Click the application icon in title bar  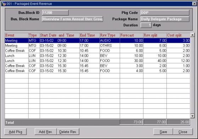pyautogui.click(x=4, y=4)
